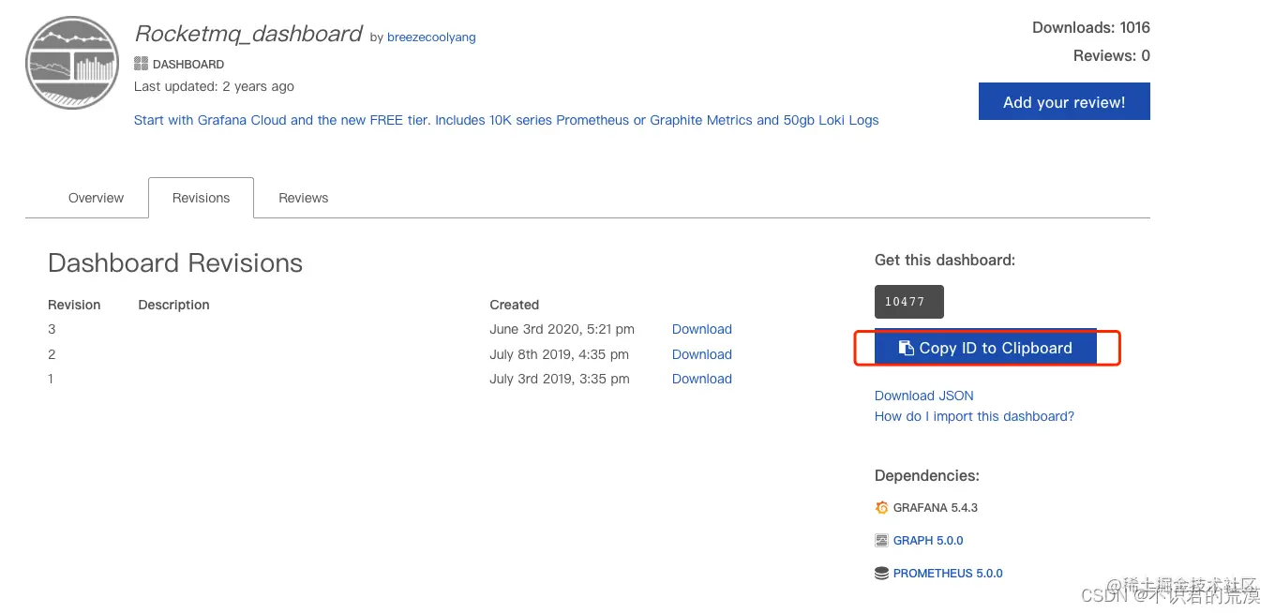The width and height of the screenshot is (1275, 613).
Task: Click the Description column header
Action: [x=173, y=305]
